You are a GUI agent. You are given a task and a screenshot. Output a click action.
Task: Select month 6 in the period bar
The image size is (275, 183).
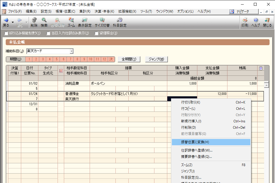tap(64, 59)
